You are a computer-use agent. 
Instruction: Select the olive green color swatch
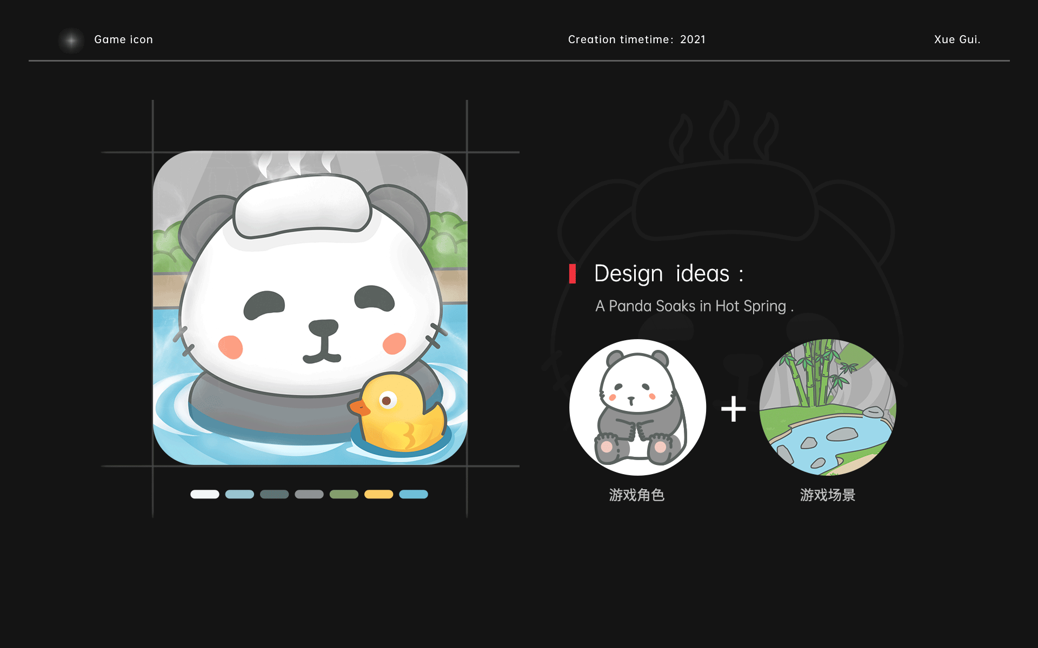click(x=344, y=494)
